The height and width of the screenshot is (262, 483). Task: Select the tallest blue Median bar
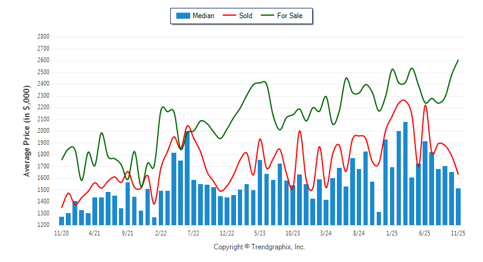pos(405,173)
